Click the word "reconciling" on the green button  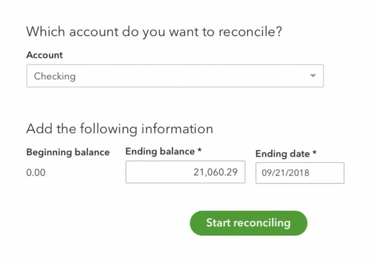point(263,223)
